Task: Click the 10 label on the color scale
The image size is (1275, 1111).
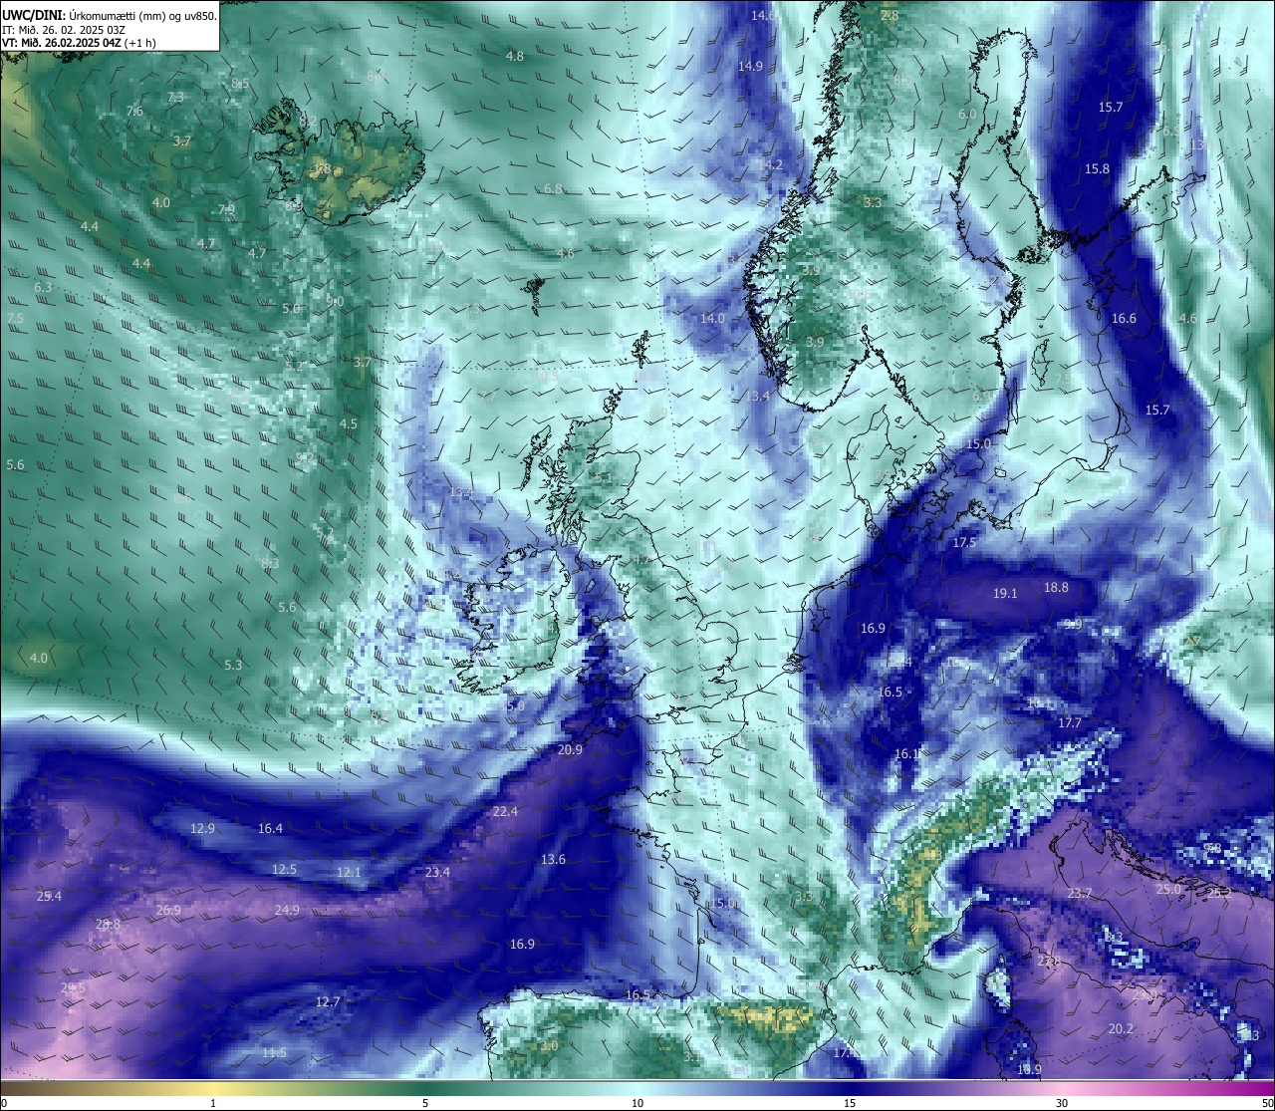Action: click(x=637, y=1103)
